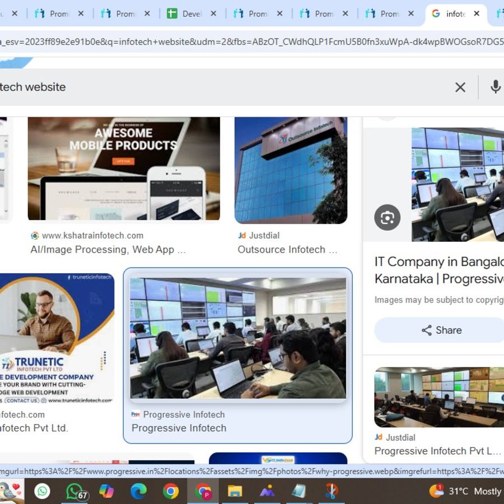Click the Progressive Infotech source favicon
504x504 pixels.
point(136,414)
